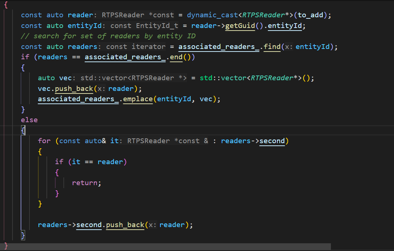Click the RTPSReader *const & loop hint
394x251 pixels.
coord(168,141)
